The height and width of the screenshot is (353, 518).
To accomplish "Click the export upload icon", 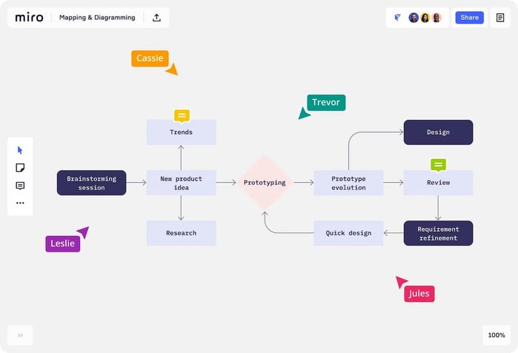I will click(156, 18).
